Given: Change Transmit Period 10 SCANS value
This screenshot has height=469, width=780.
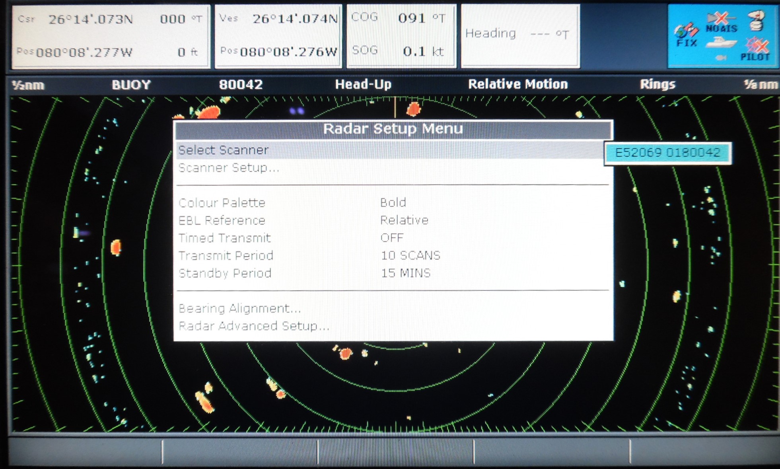Looking at the screenshot, I should coord(410,255).
